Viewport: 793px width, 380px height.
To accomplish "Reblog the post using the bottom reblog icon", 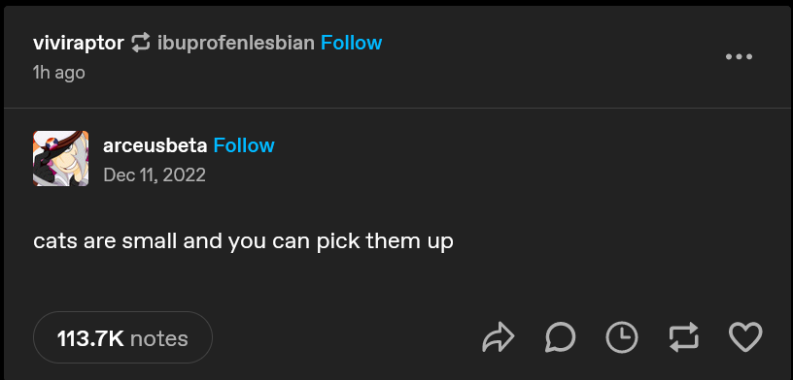I will point(684,337).
